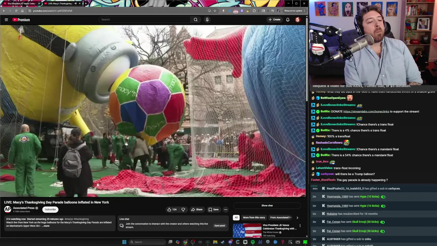The height and width of the screenshot is (246, 437).
Task: Go back in browser history
Action: click(4, 11)
